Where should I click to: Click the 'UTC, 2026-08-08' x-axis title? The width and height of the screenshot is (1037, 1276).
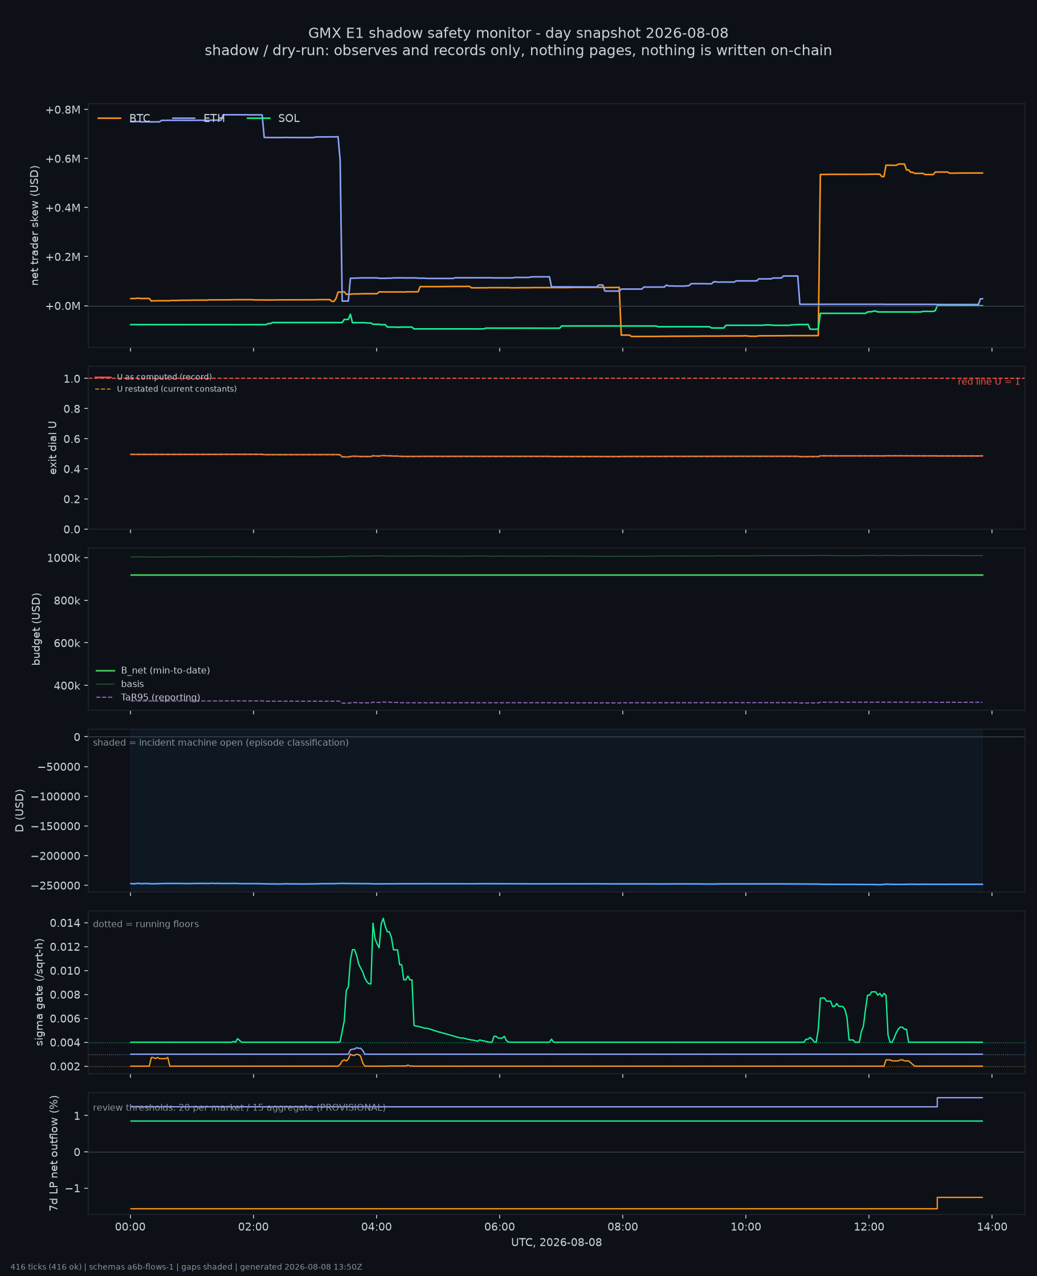coord(556,1242)
